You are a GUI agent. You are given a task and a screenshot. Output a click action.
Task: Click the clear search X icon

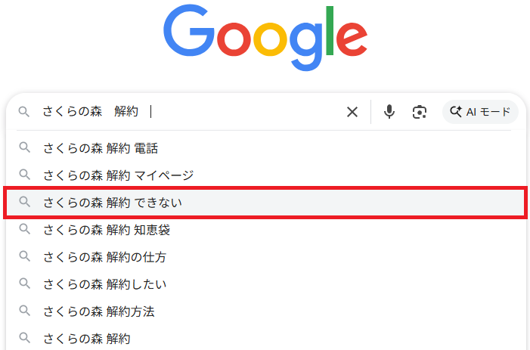point(352,112)
